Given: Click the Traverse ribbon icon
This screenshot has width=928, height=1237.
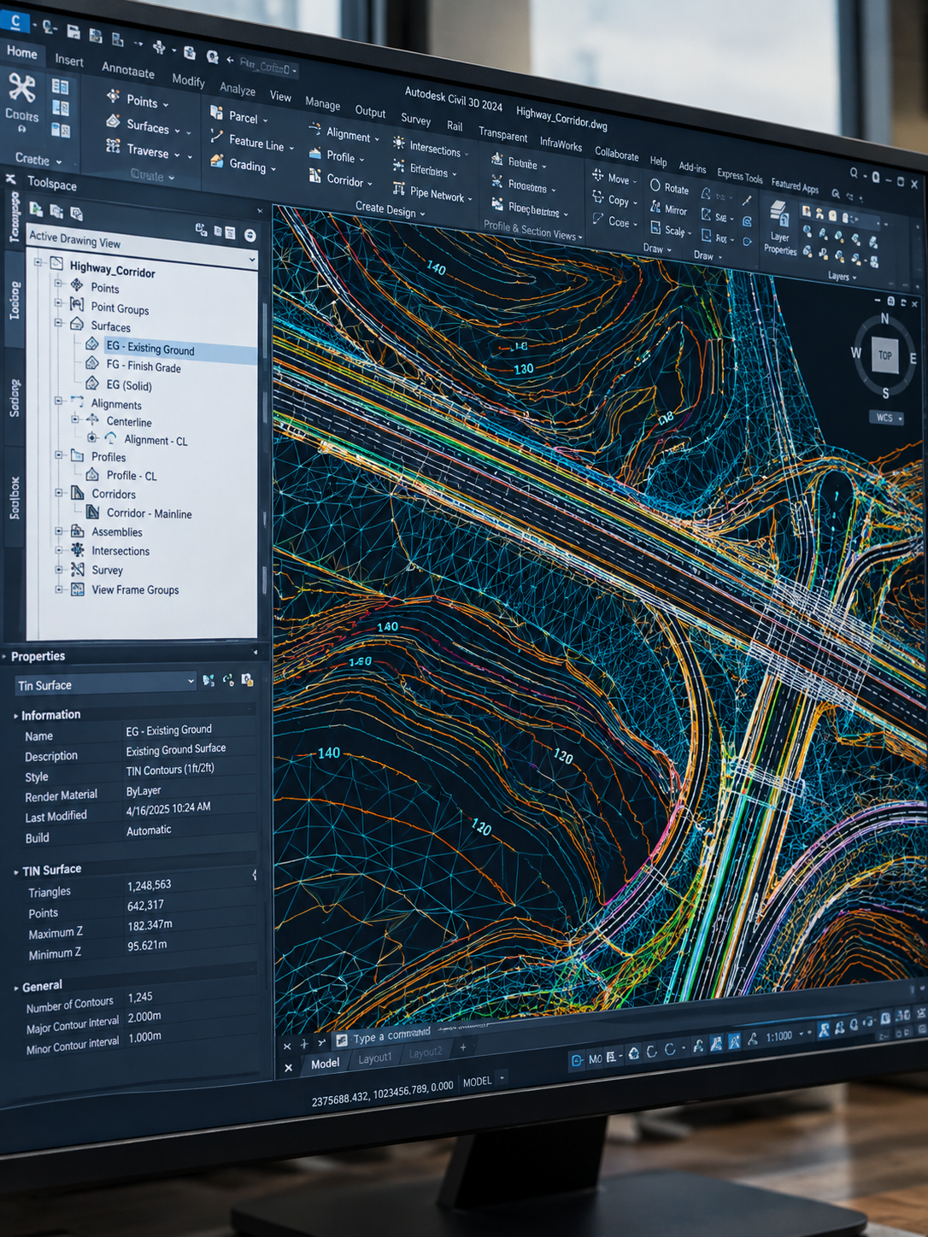Looking at the screenshot, I should point(113,146).
